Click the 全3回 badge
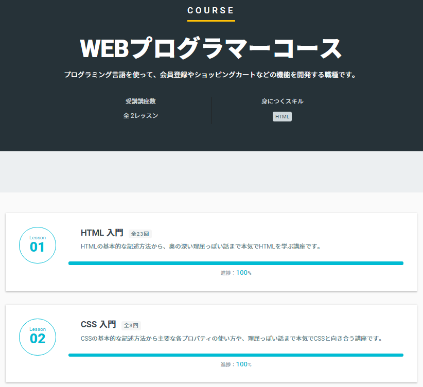This screenshot has height=387, width=423. pos(131,325)
